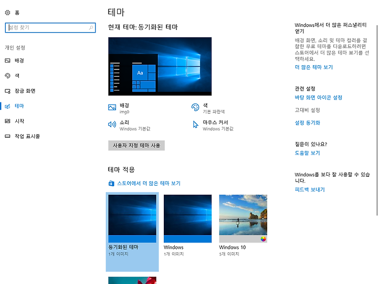This screenshot has height=284, width=378.
Task: Click the multicolor wheel on Windows 10 theme
Action: point(263,239)
